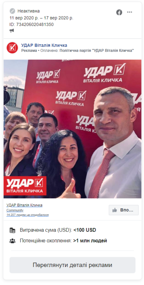Open the ad selfie photo
144x285 pixels.
73,129
